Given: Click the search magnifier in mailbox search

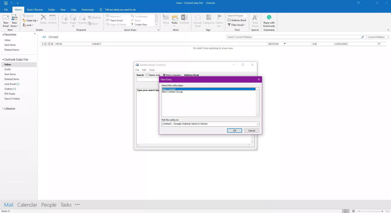Looking at the screenshot, I should (x=362, y=37).
